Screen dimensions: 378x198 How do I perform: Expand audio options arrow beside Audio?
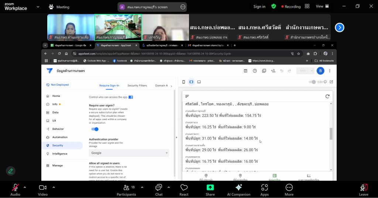(x=25, y=187)
